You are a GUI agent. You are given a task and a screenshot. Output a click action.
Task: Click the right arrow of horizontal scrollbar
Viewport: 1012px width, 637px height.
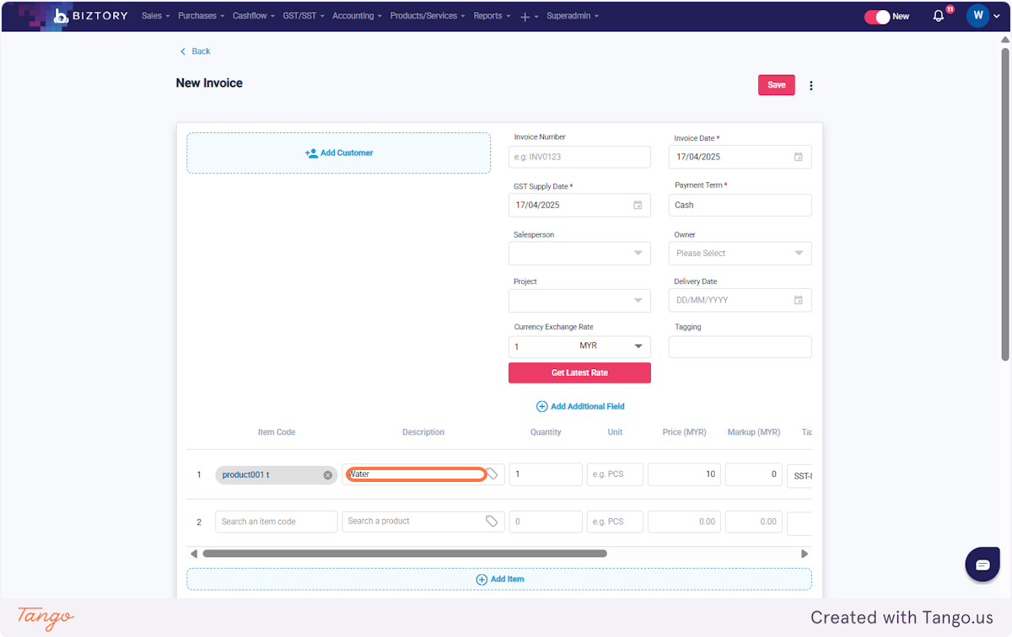(x=805, y=554)
